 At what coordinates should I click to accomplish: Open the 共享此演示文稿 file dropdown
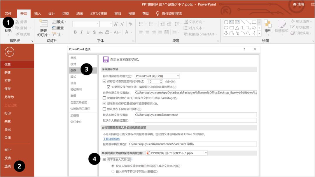[177, 153]
